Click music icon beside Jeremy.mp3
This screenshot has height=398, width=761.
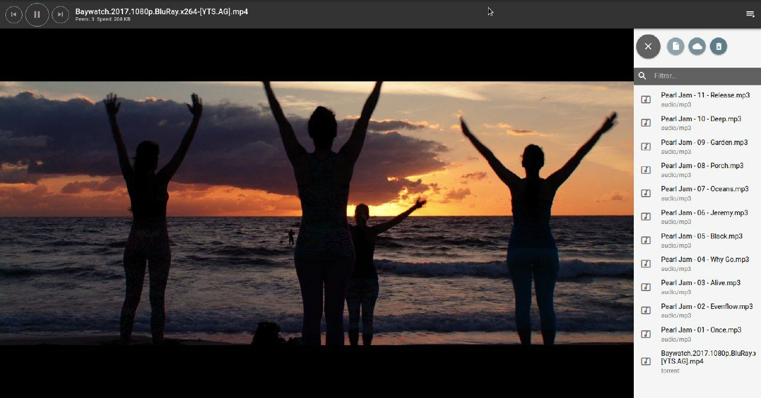tap(646, 217)
